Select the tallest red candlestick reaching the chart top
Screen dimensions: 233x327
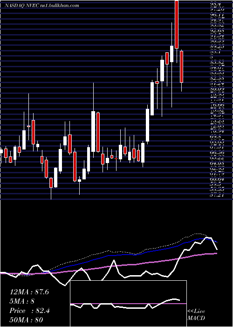[x=177, y=24]
